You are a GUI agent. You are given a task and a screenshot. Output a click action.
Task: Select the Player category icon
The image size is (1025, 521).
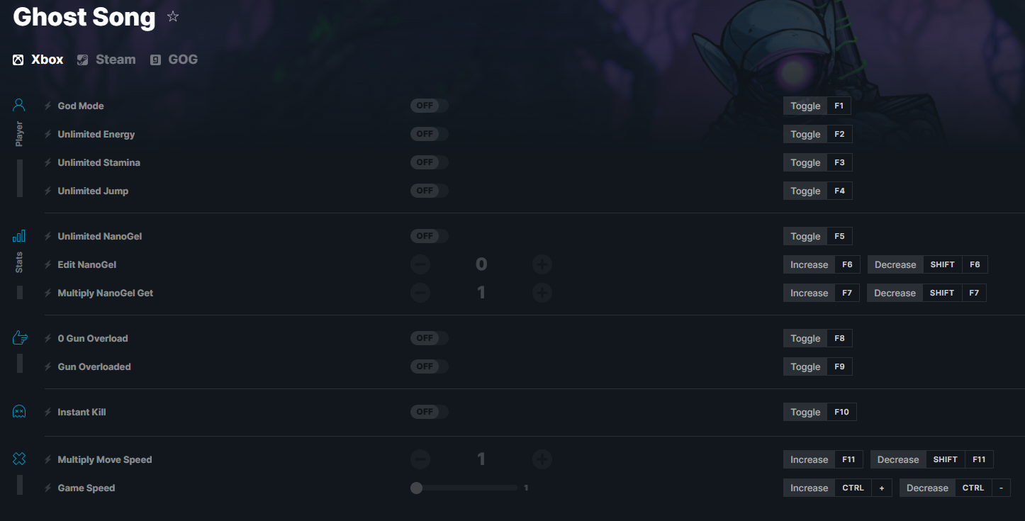point(19,105)
